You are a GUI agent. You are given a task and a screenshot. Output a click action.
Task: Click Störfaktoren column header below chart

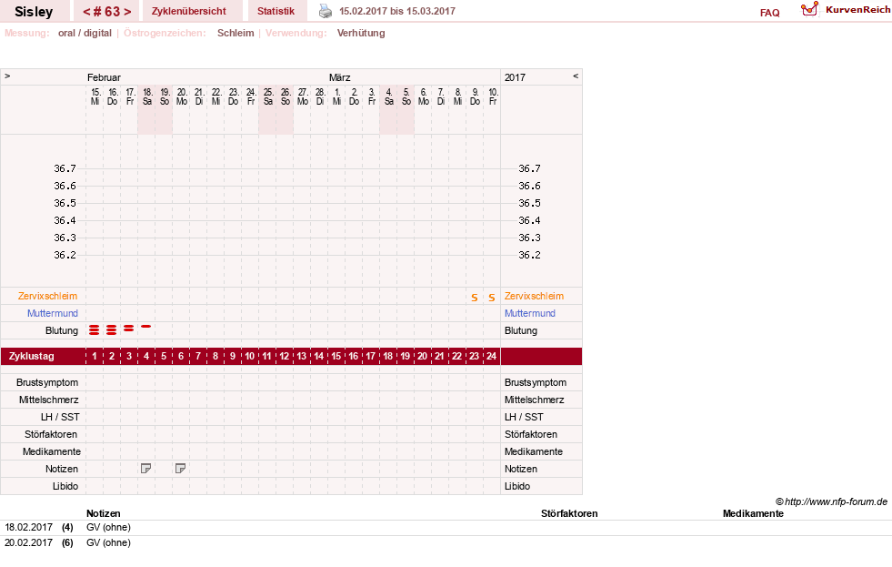click(x=569, y=513)
